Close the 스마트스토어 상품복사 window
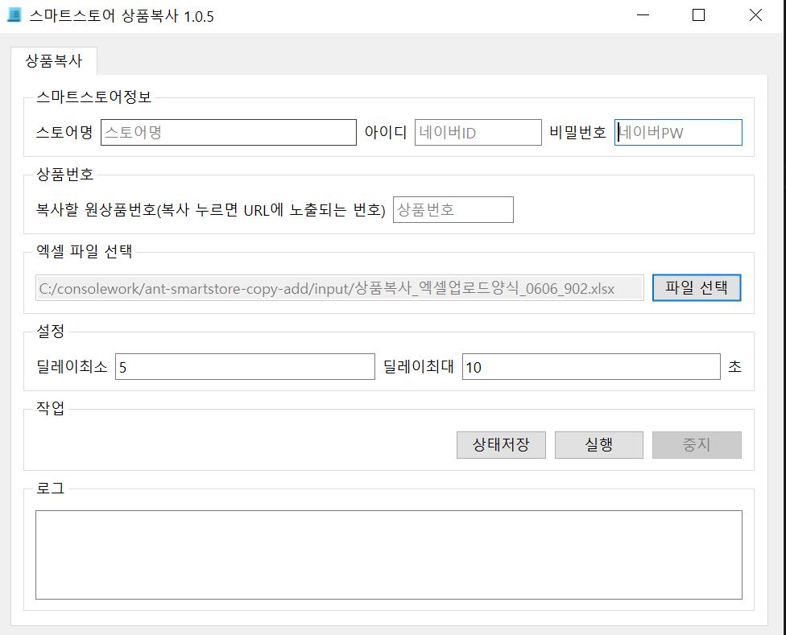The image size is (786, 635). pyautogui.click(x=755, y=16)
